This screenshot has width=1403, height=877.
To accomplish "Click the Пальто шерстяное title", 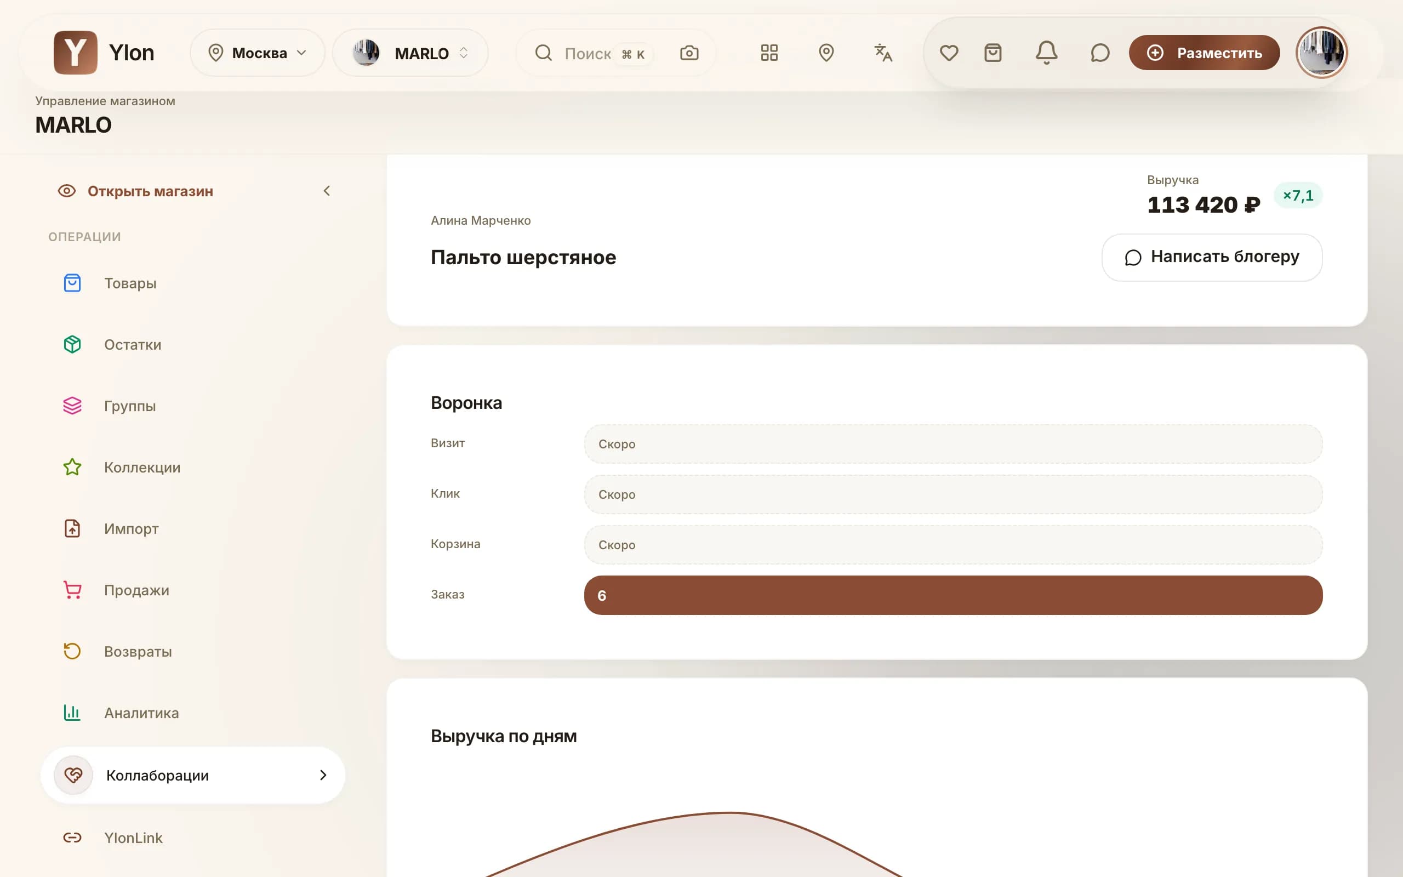I will tap(523, 257).
